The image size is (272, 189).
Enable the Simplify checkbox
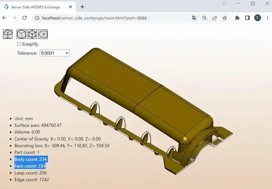pyautogui.click(x=19, y=44)
